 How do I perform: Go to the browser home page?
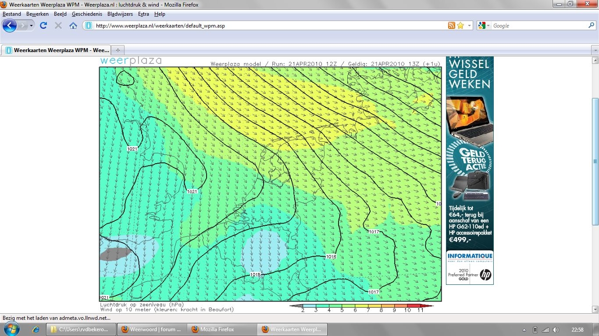[x=73, y=25]
